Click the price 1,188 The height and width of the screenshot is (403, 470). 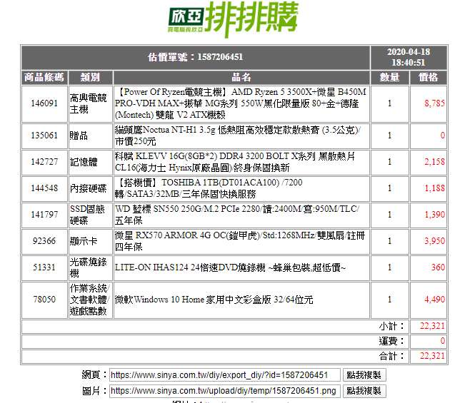point(434,188)
